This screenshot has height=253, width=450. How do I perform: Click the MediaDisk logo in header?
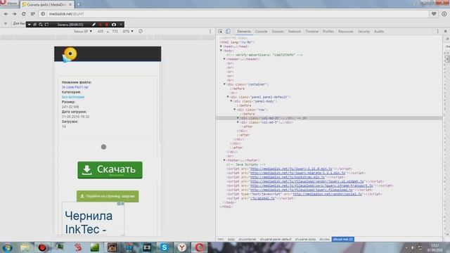(70, 55)
